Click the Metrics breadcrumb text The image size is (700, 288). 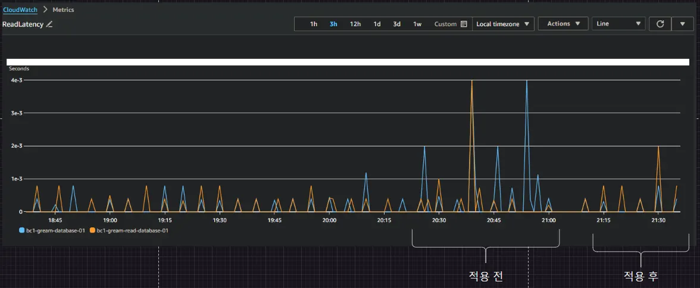pos(63,10)
